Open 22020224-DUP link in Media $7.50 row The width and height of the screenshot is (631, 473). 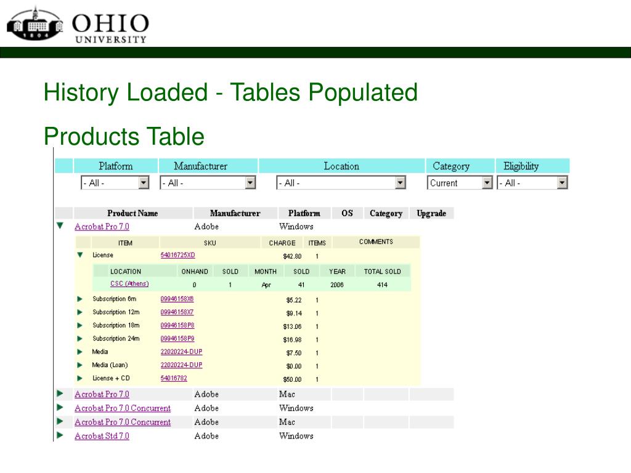(x=182, y=352)
